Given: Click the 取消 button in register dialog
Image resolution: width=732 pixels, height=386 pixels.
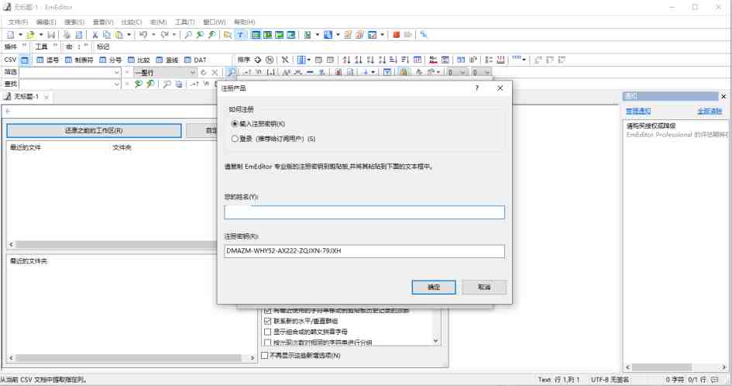Looking at the screenshot, I should point(484,287).
